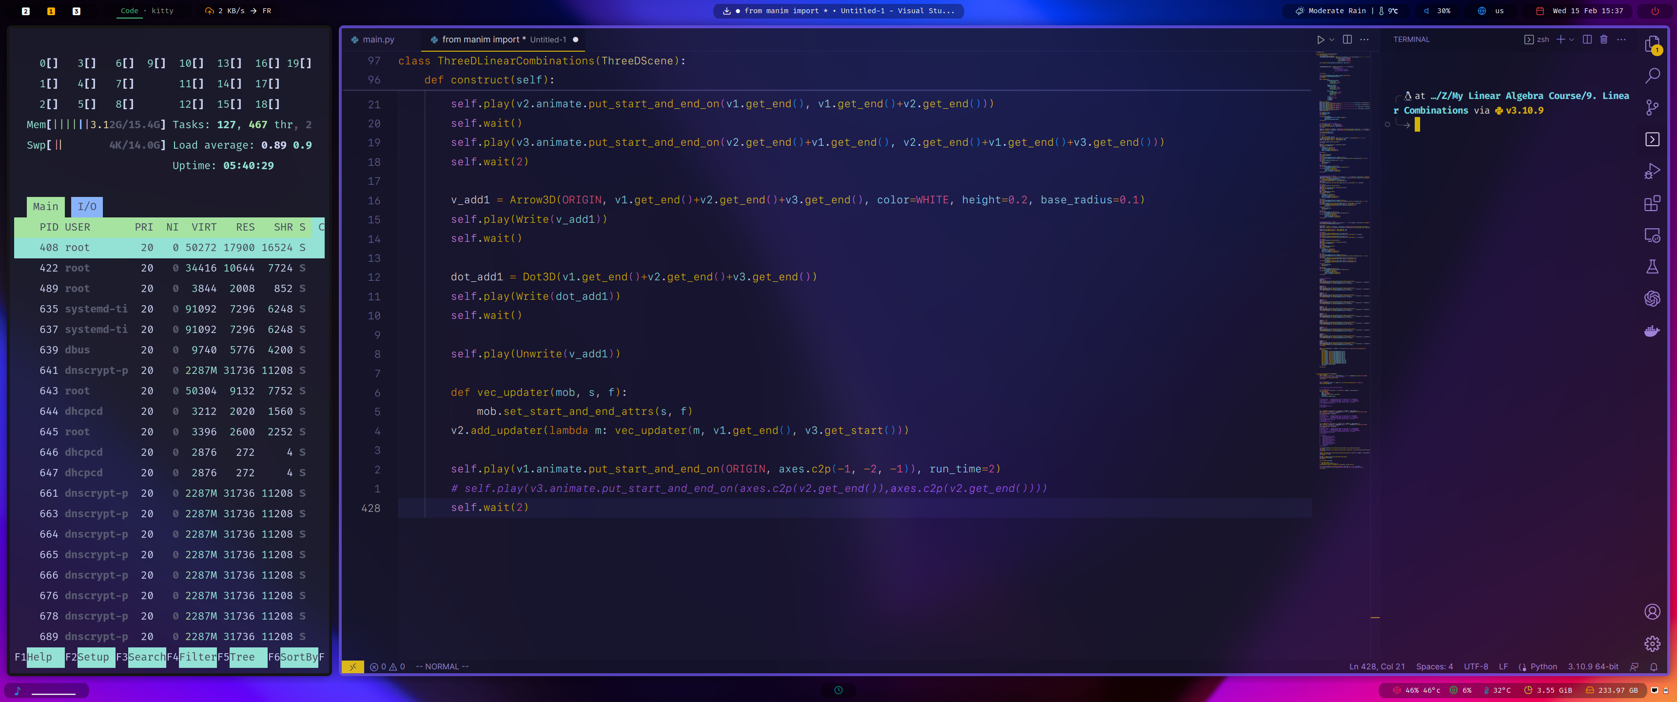Open the Remote Explorer icon
Viewport: 1677px width, 702px height.
(x=1652, y=234)
